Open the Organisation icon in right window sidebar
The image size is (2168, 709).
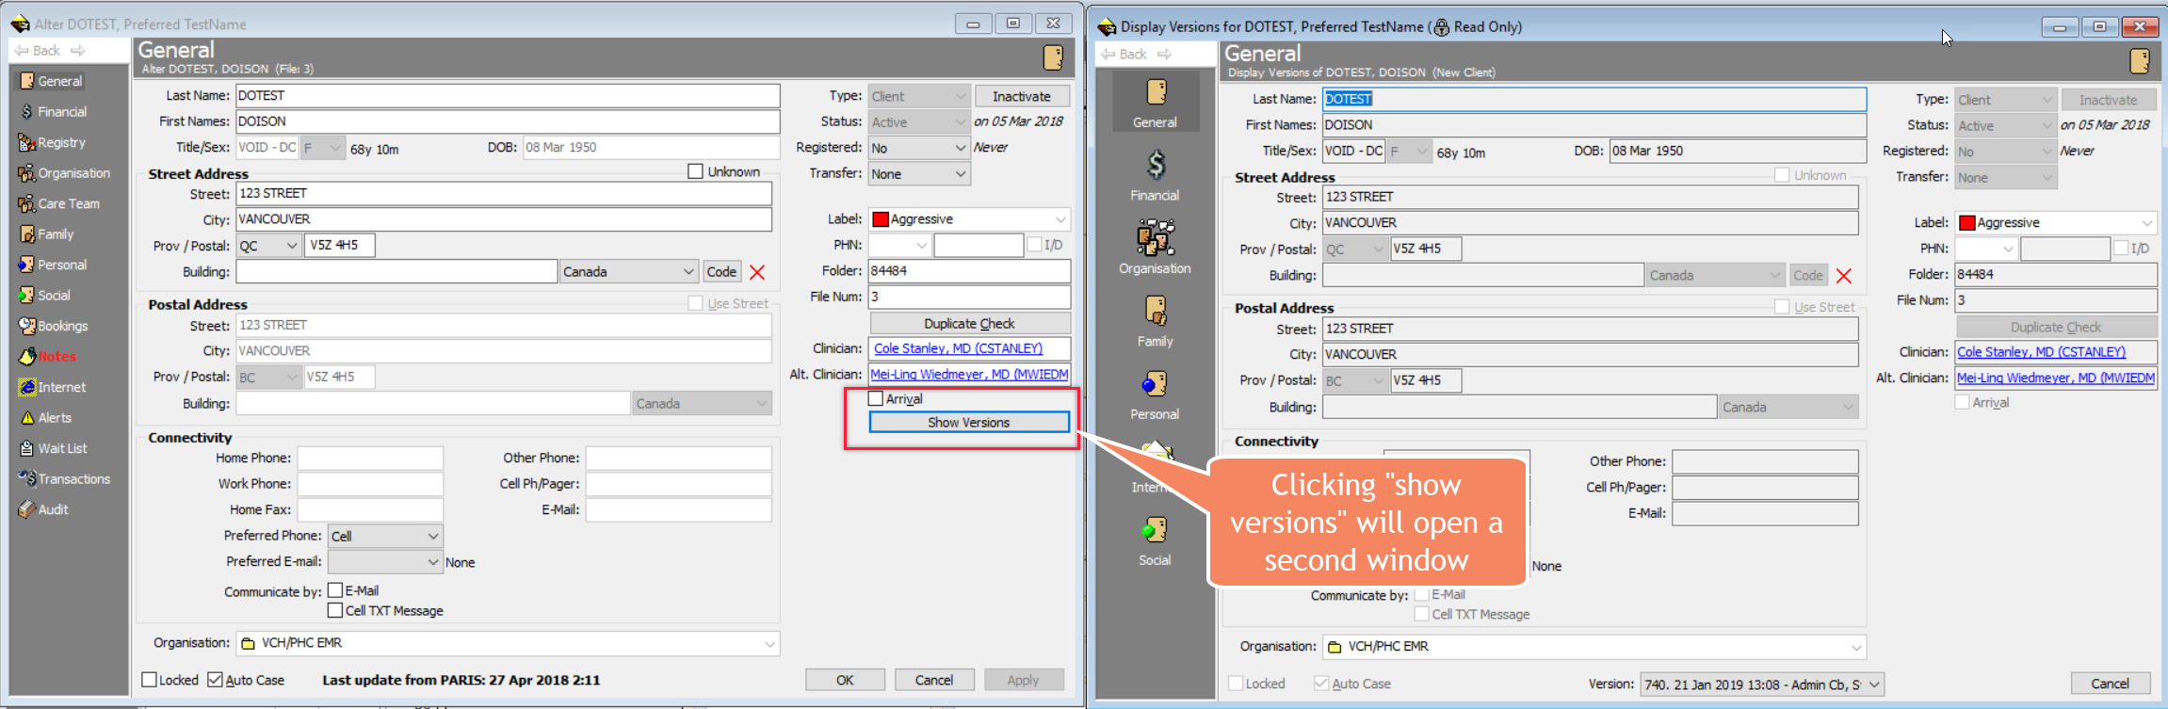1155,238
